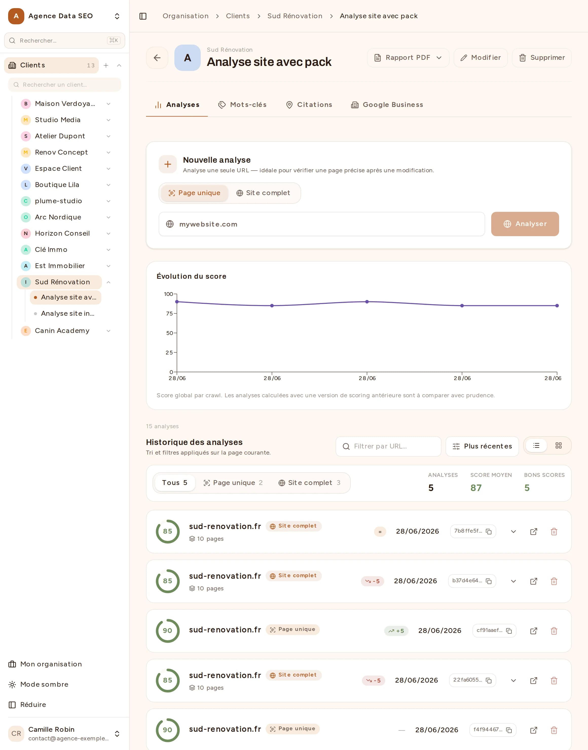Open the Analyses tab
Image resolution: width=588 pixels, height=750 pixels.
[x=177, y=105]
